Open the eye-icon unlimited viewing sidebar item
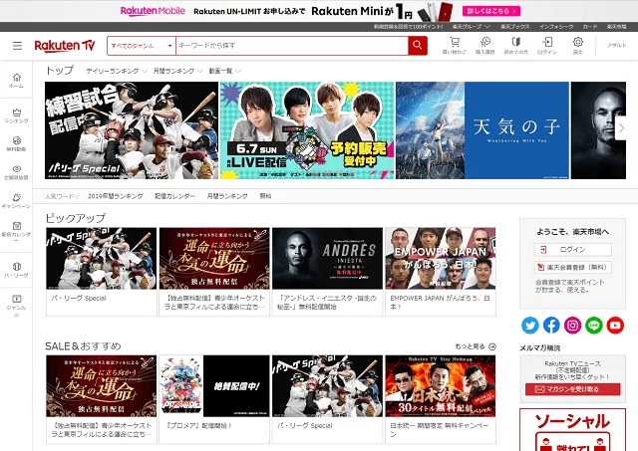Viewport: 638px width, 451px height. coord(16,172)
